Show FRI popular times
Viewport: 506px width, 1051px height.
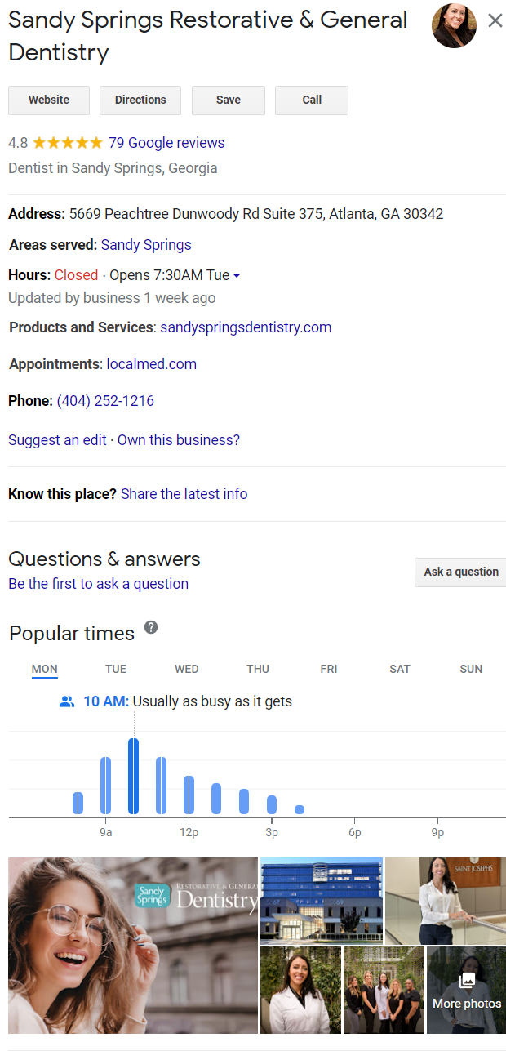pyautogui.click(x=329, y=669)
